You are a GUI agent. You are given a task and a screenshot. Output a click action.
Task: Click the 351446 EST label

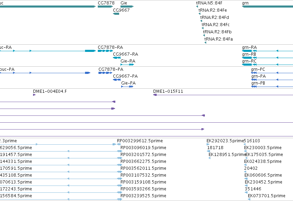pos(253,189)
